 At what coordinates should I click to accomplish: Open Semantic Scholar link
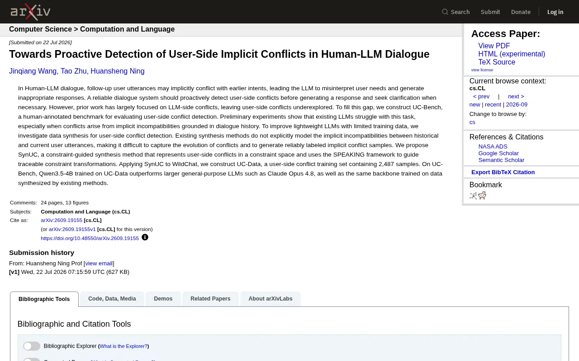[501, 160]
